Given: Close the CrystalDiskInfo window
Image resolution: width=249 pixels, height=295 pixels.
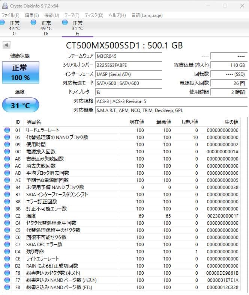Looking at the screenshot, I should 242,6.
